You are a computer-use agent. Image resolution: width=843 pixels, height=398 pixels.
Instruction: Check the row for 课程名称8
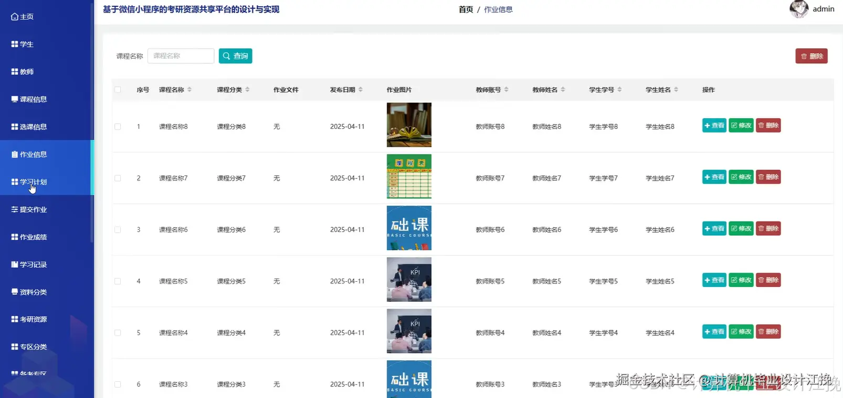click(x=118, y=127)
